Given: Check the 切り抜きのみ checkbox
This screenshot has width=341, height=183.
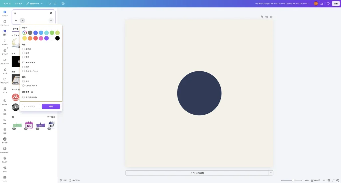Looking at the screenshot, I should (24, 97).
